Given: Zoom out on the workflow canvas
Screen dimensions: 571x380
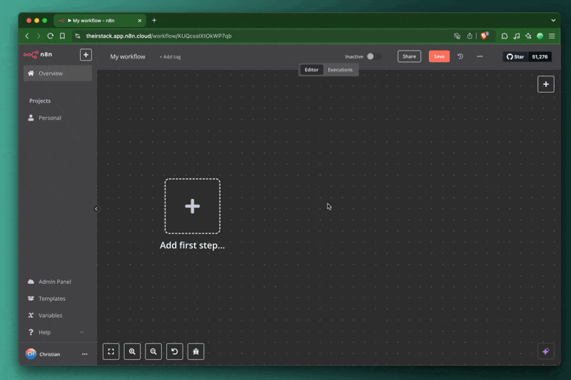Looking at the screenshot, I should pyautogui.click(x=153, y=351).
